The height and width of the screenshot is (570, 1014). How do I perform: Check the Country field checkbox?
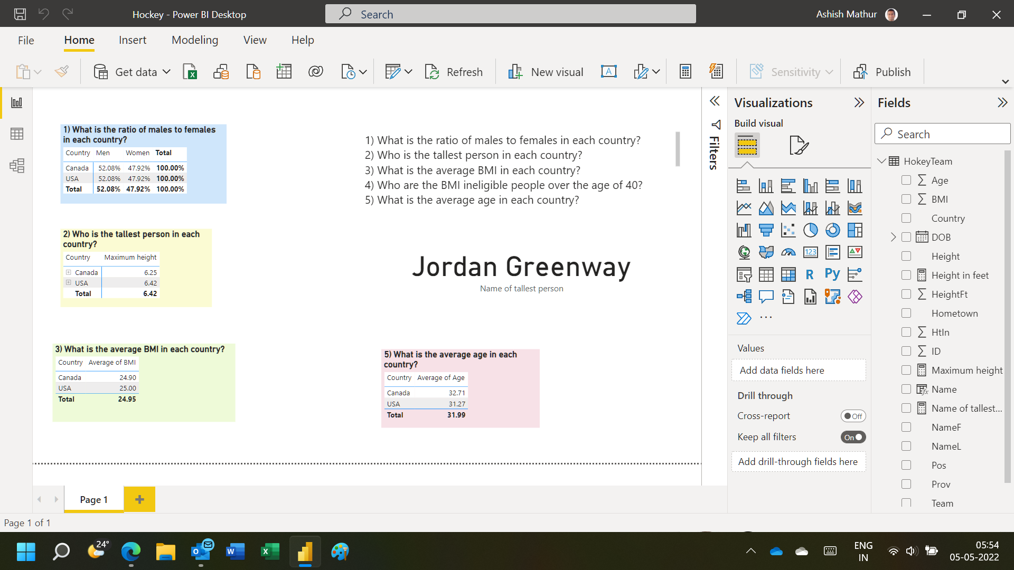pos(906,218)
